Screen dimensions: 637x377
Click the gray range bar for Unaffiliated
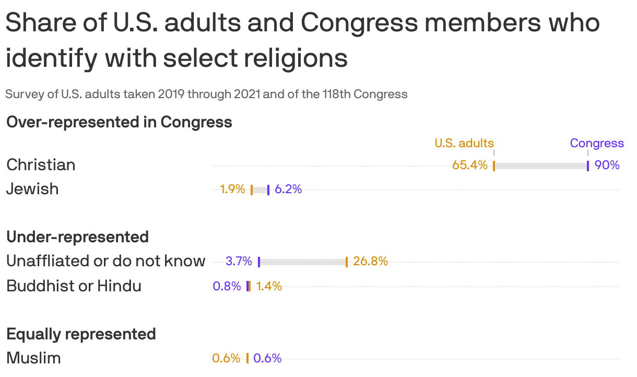pos(303,262)
